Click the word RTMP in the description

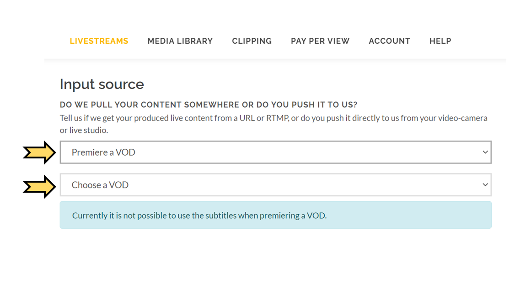(x=278, y=118)
